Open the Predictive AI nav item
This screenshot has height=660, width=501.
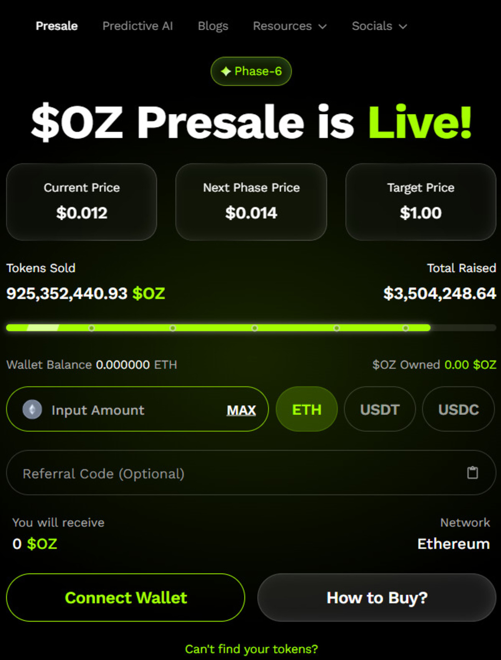click(138, 26)
